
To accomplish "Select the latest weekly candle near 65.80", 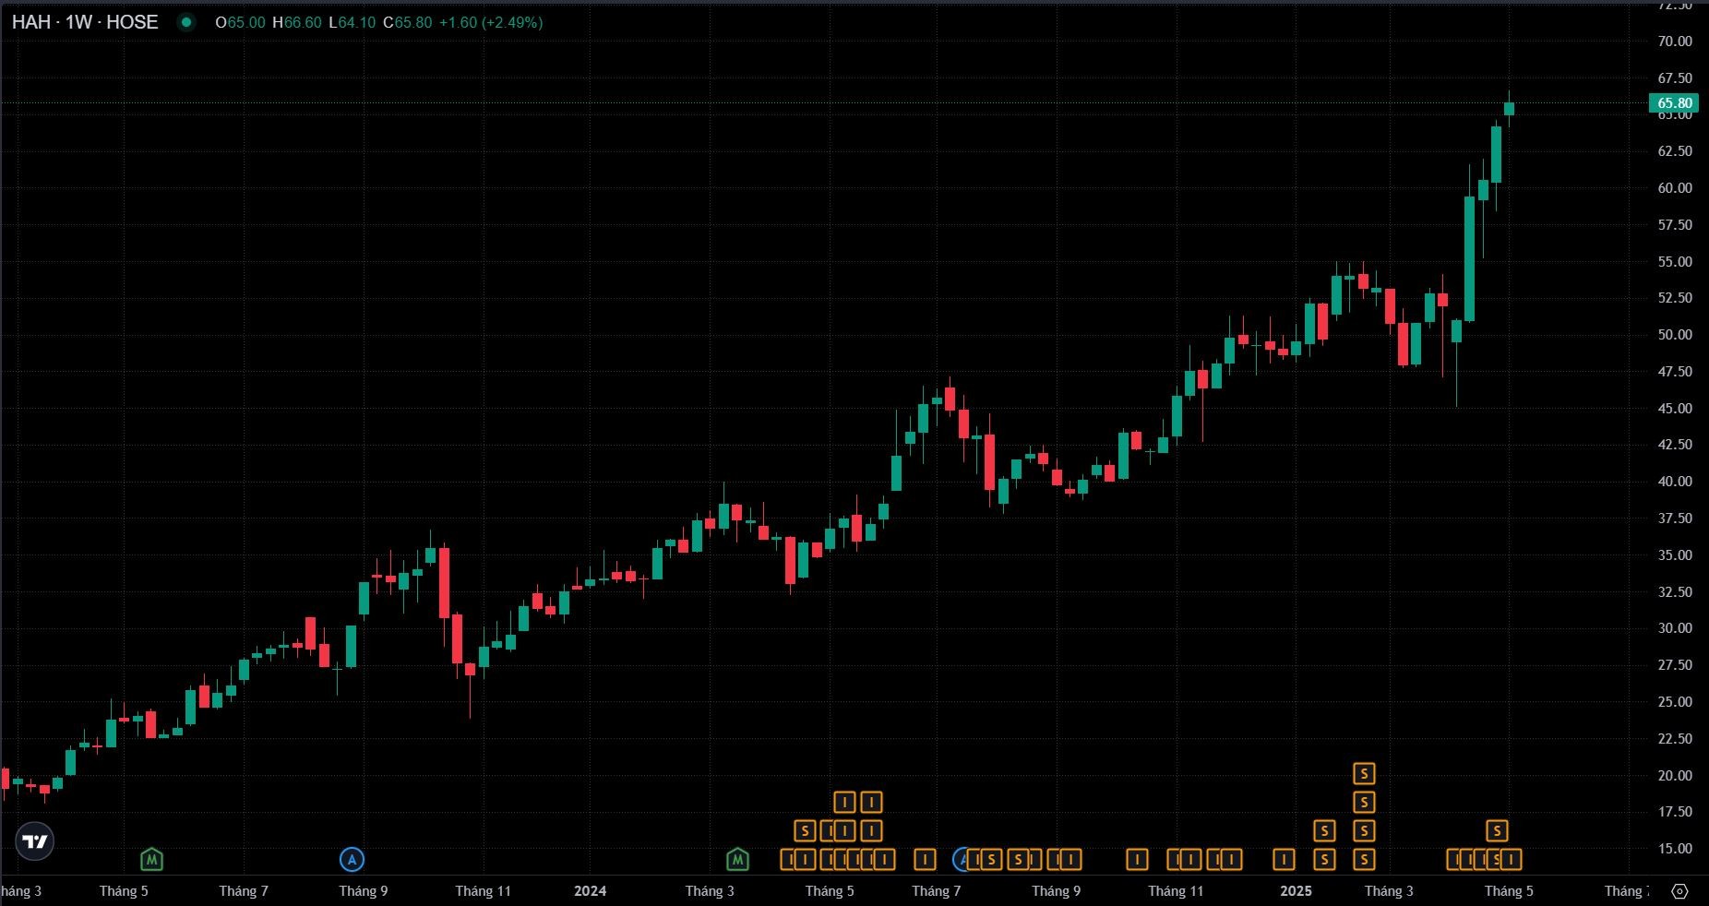I will pos(1510,109).
